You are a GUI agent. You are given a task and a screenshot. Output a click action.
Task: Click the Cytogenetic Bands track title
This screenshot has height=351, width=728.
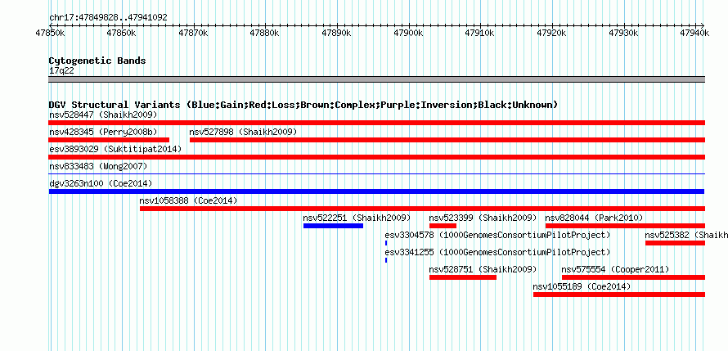click(x=97, y=61)
